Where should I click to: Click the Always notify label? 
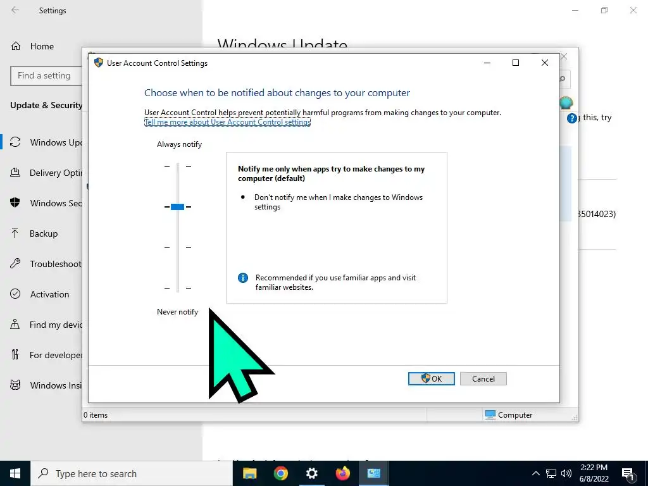(179, 144)
